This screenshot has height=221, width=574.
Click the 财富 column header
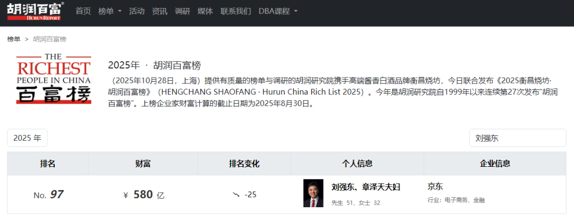click(143, 164)
